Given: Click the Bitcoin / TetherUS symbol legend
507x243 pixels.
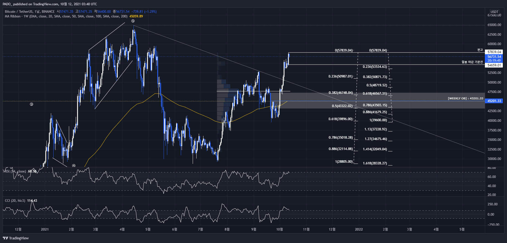Looking at the screenshot, I should click(x=30, y=12).
